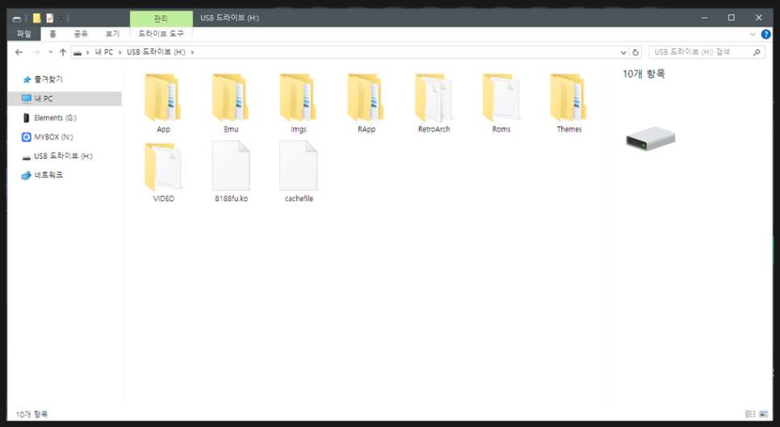Open recent locations dropdown
Image resolution: width=780 pixels, height=427 pixels.
click(50, 52)
